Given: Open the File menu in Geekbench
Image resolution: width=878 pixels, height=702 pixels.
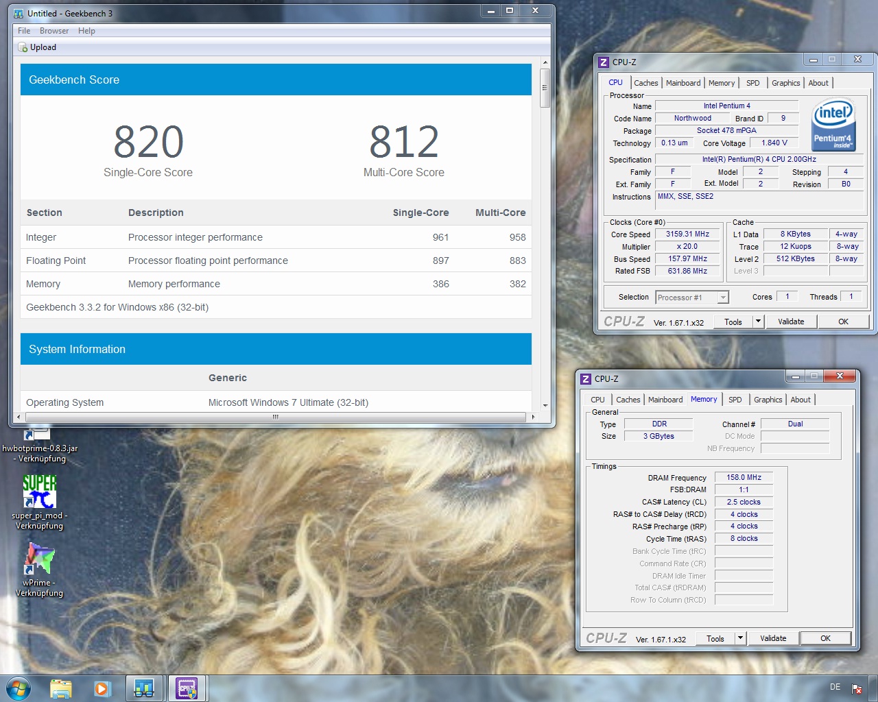Looking at the screenshot, I should coord(24,31).
